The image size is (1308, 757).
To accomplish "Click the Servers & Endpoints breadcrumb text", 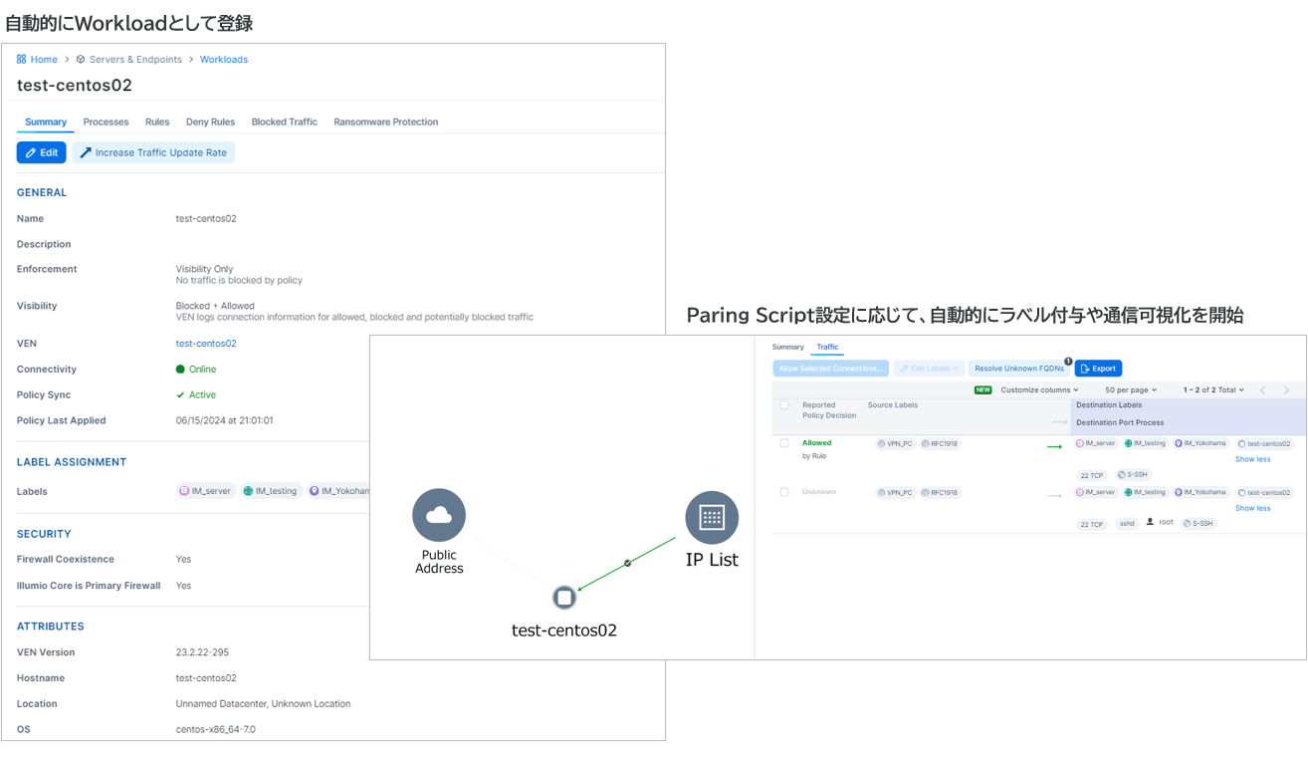I will pos(135,60).
